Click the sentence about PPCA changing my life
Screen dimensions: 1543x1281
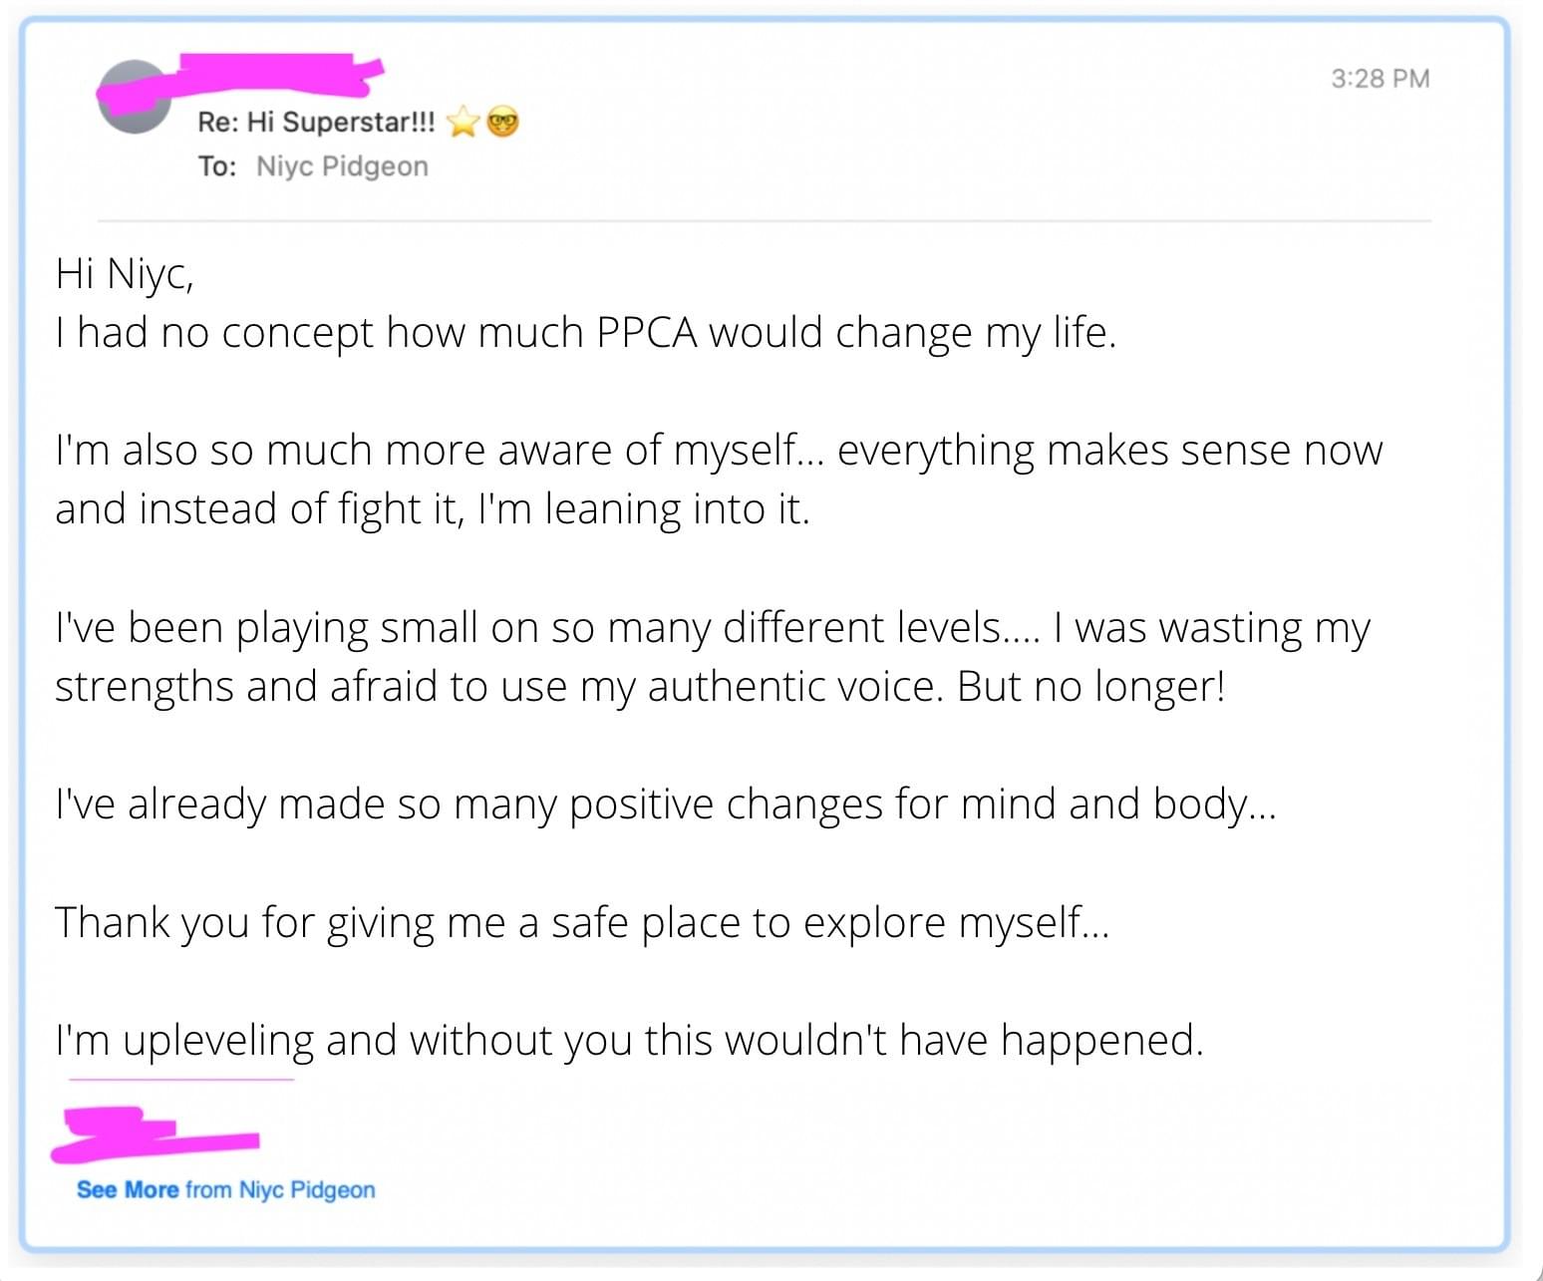[x=585, y=332]
